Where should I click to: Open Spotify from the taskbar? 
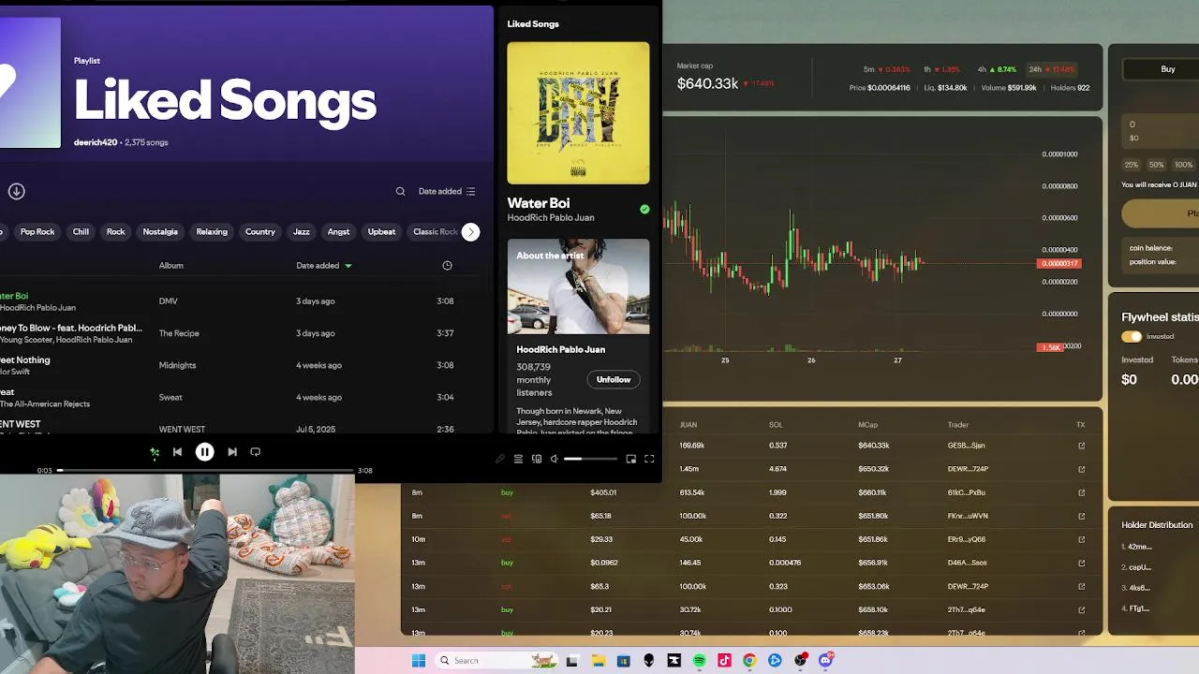coord(699,660)
